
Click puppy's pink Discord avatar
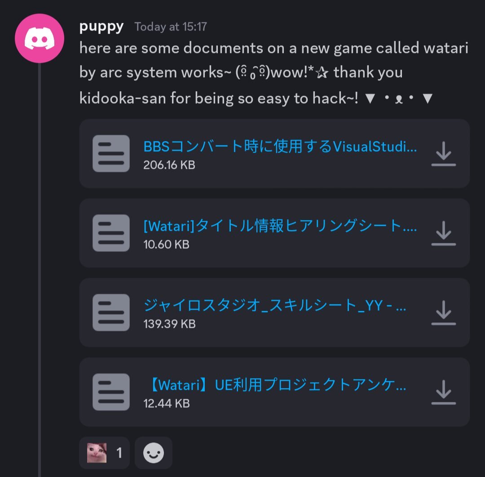[x=39, y=38]
